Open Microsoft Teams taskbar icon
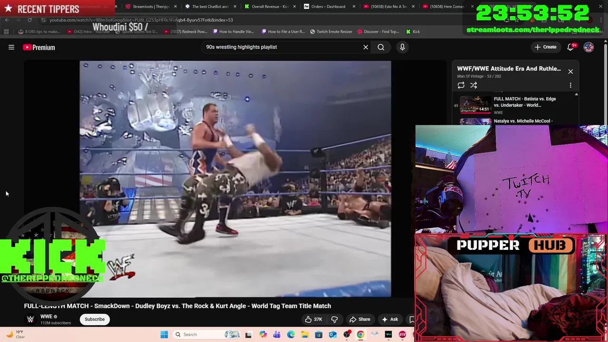 (x=276, y=334)
